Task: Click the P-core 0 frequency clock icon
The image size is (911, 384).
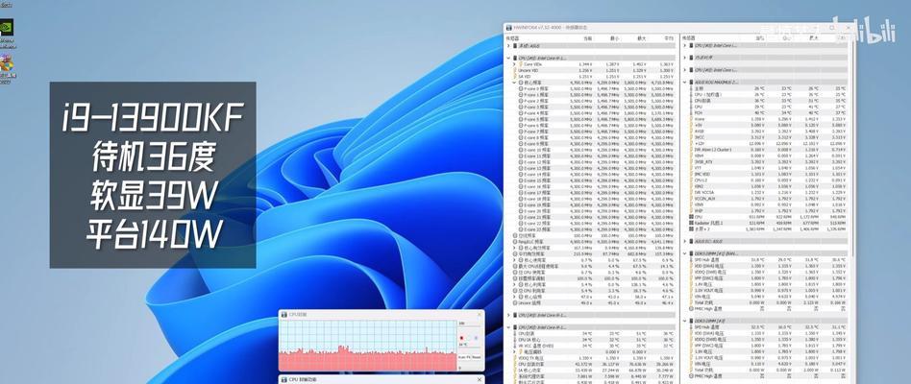Action: click(x=521, y=88)
